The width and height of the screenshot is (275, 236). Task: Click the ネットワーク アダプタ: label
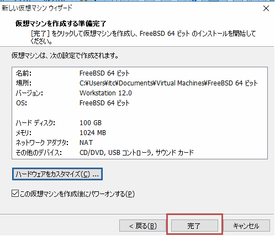point(42,143)
